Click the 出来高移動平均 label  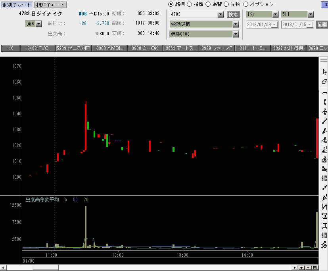(42, 200)
